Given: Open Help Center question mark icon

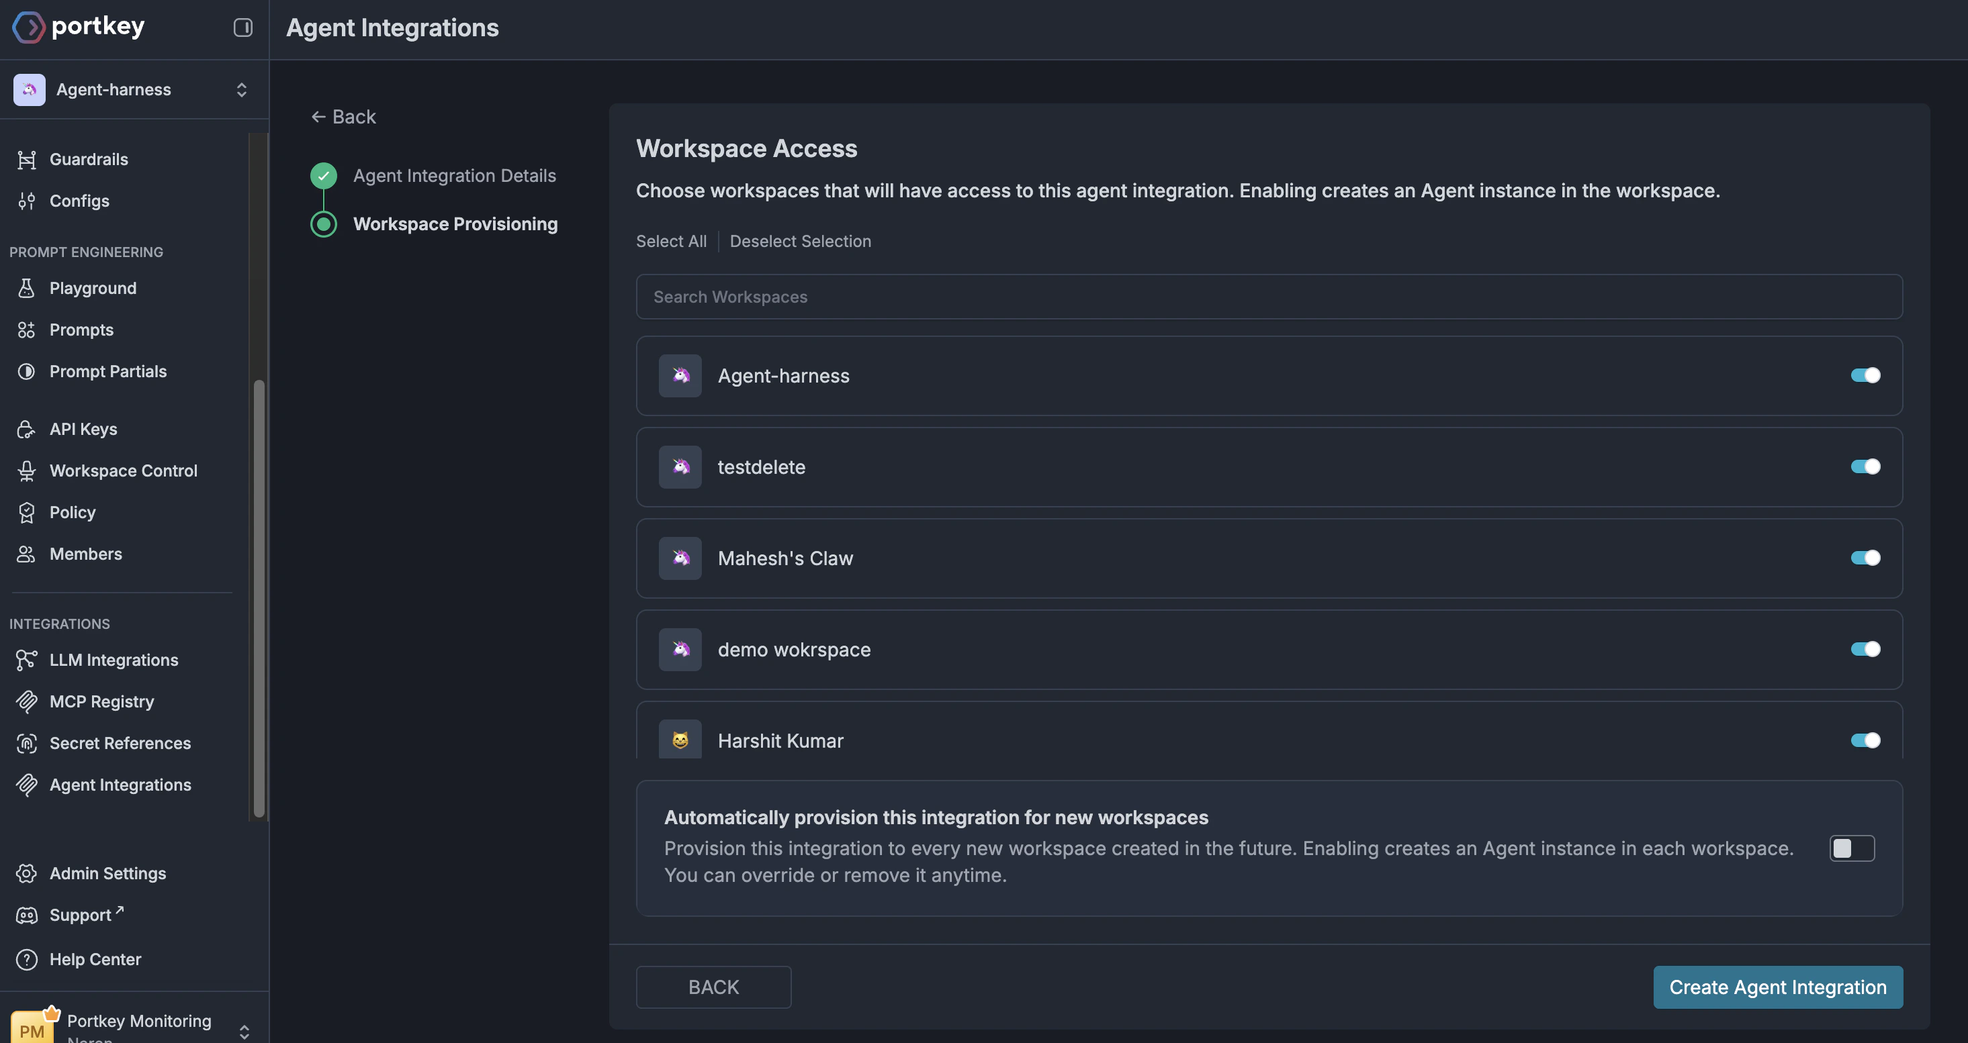Looking at the screenshot, I should point(27,959).
